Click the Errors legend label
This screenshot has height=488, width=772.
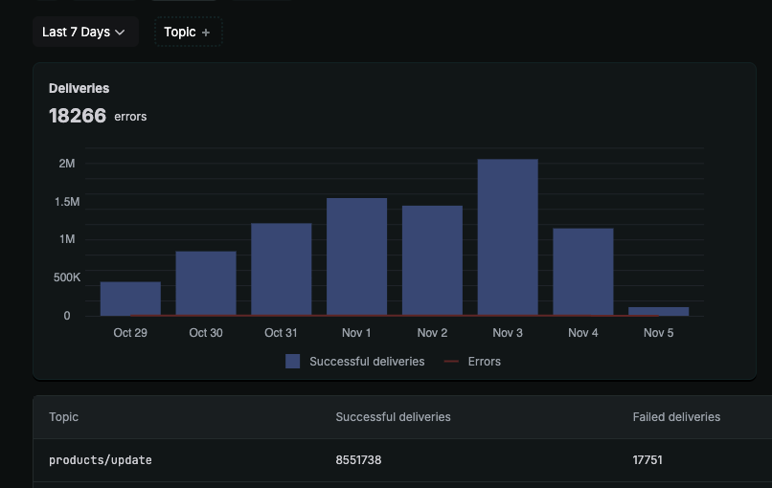[484, 362]
